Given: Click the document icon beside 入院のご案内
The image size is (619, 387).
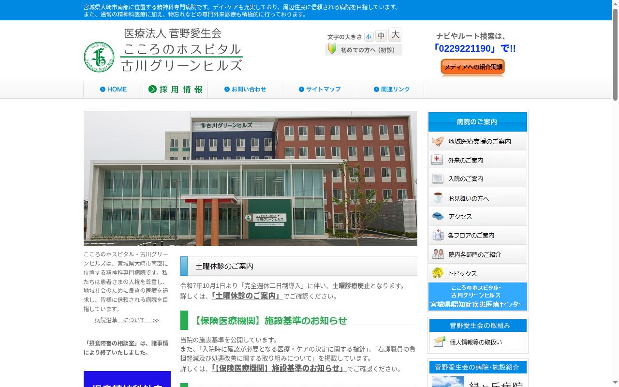Looking at the screenshot, I should pyautogui.click(x=438, y=179).
